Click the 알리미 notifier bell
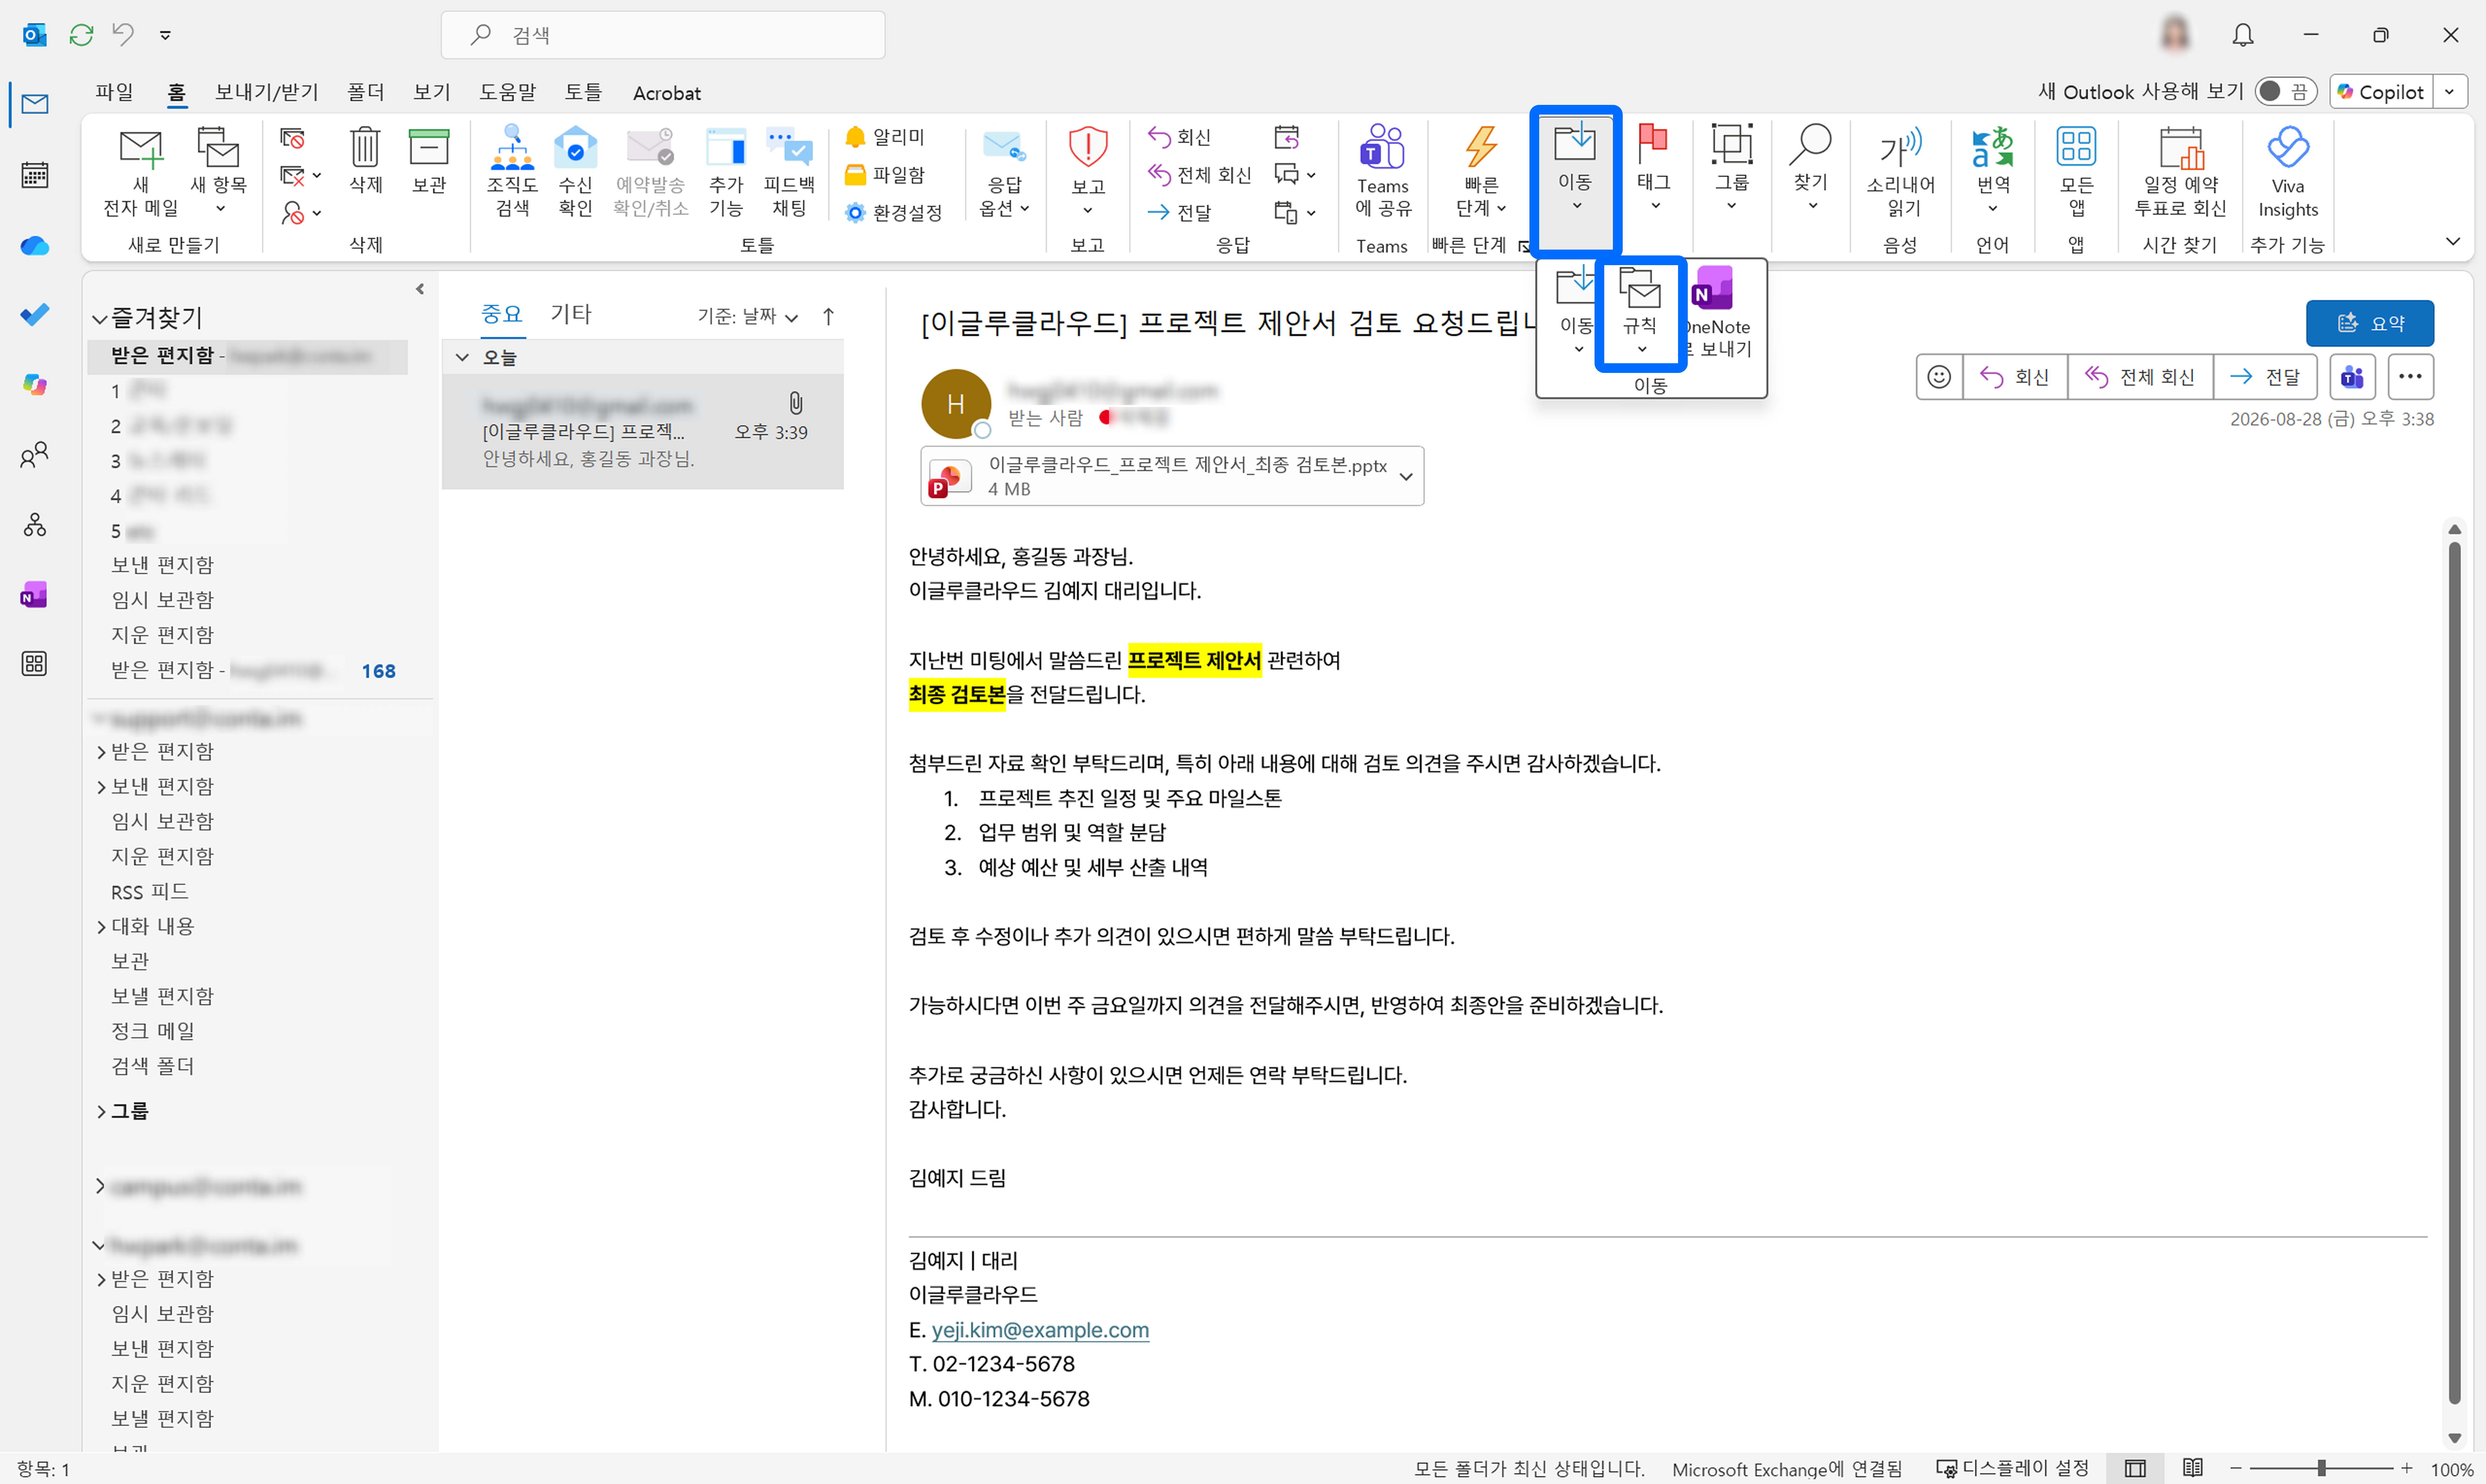 [x=886, y=137]
